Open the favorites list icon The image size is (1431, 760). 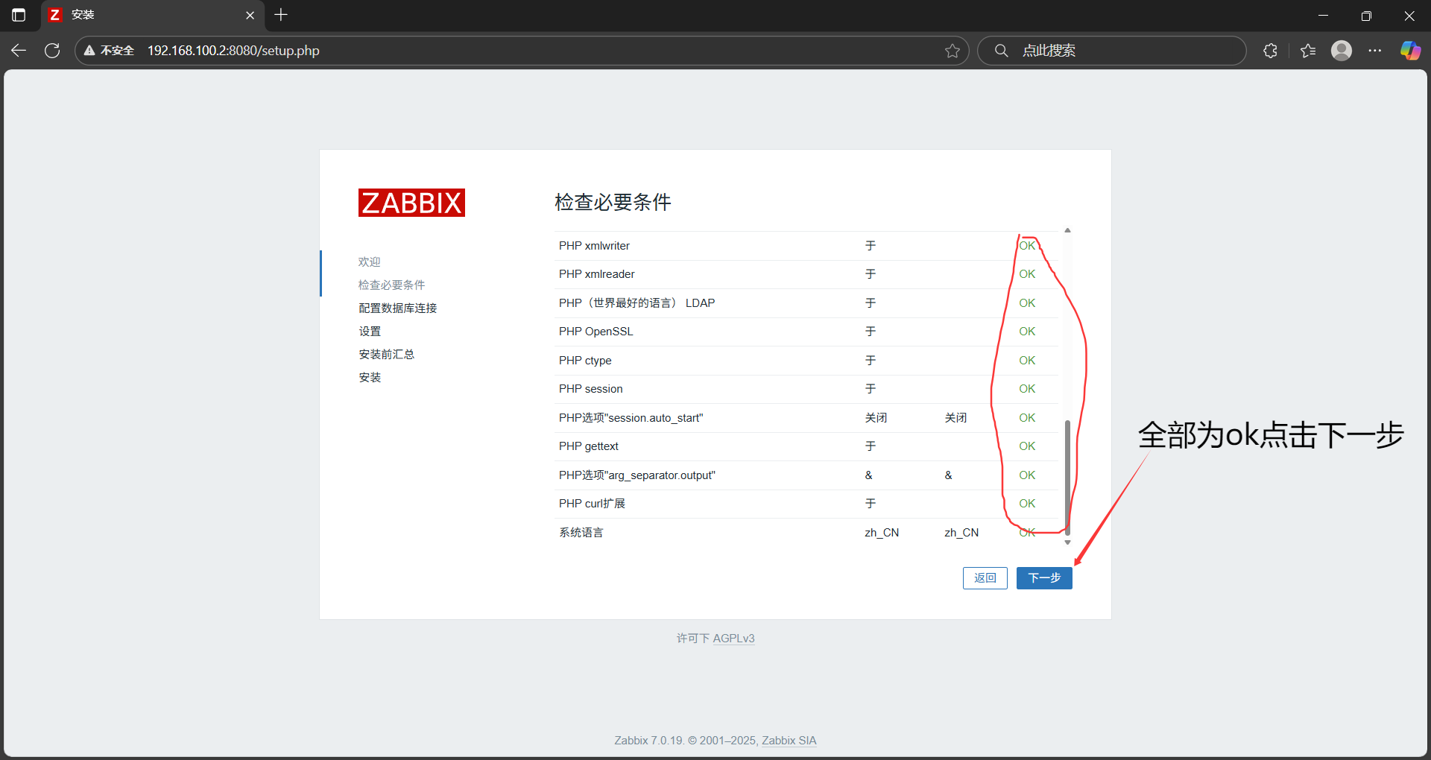pos(1308,51)
